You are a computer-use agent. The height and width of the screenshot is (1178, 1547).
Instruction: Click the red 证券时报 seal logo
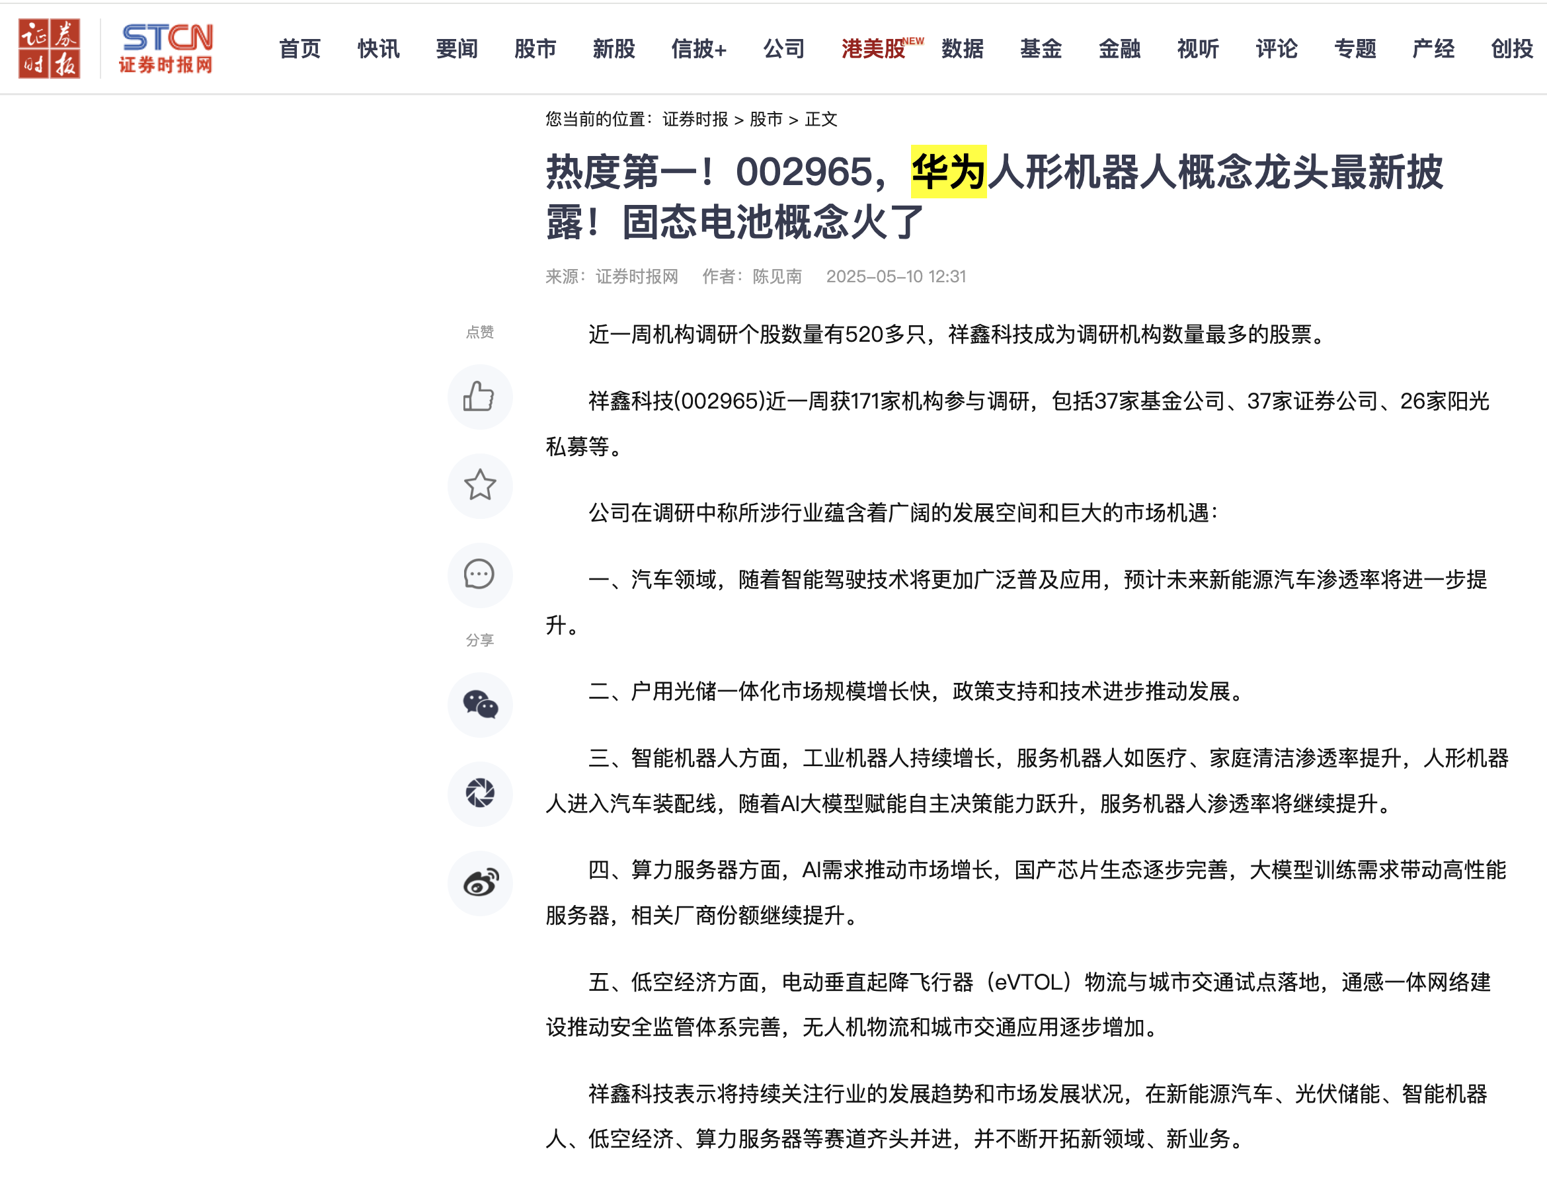pyautogui.click(x=49, y=48)
